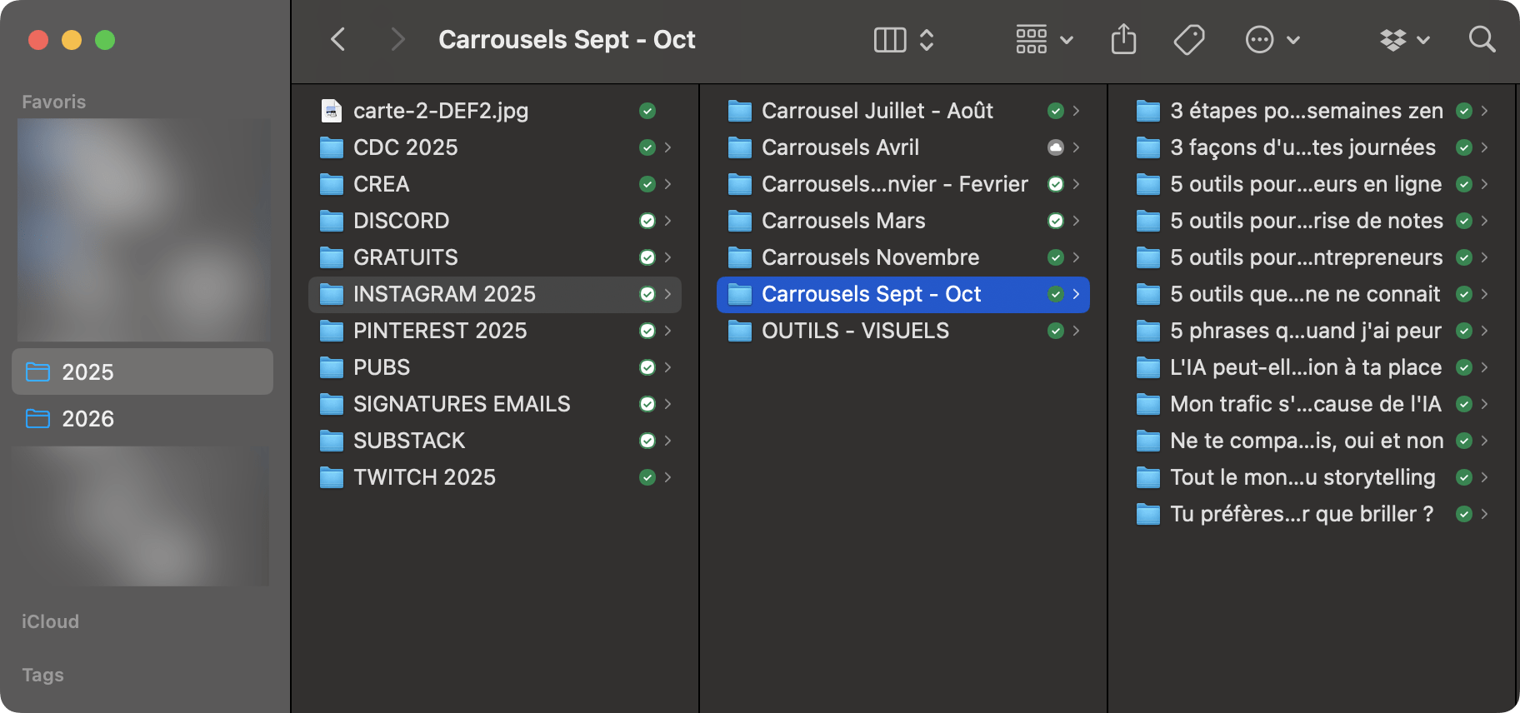Image resolution: width=1520 pixels, height=713 pixels.
Task: Select the Carrousels Novembre folder
Action: pos(870,257)
